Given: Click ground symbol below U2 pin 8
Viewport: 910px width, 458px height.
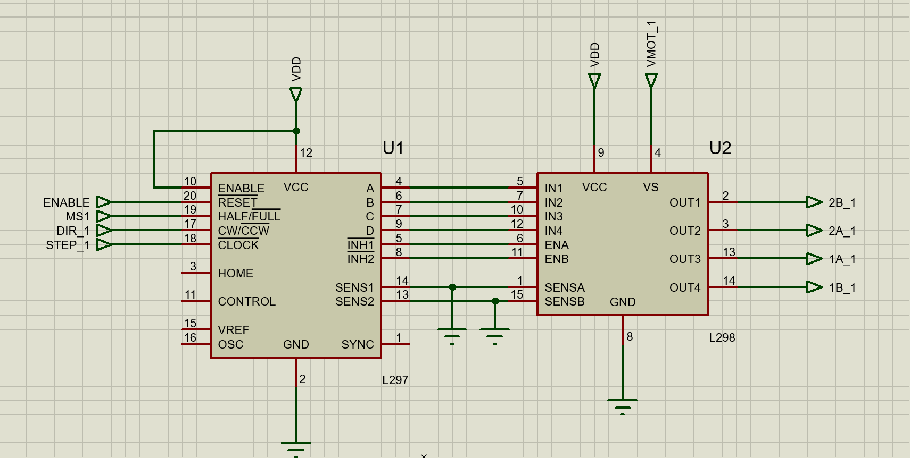Looking at the screenshot, I should coord(623,407).
